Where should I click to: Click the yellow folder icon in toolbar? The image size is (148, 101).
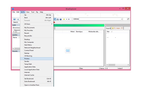(x=64, y=19)
